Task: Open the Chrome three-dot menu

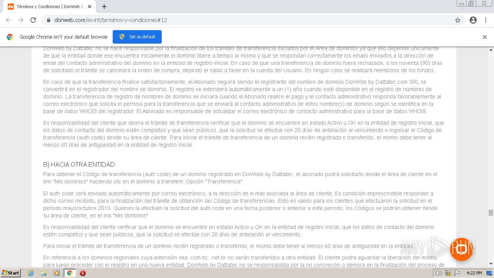Action: (x=486, y=20)
